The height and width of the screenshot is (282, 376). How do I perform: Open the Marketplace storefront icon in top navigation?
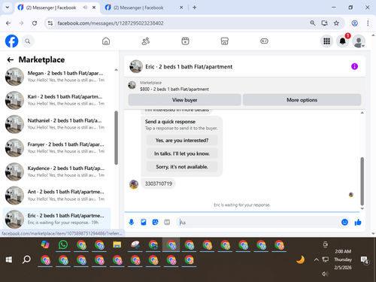pyautogui.click(x=225, y=41)
